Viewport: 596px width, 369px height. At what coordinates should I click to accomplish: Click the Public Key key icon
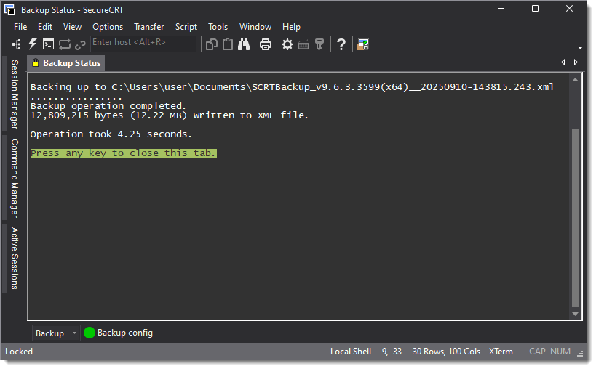point(319,44)
